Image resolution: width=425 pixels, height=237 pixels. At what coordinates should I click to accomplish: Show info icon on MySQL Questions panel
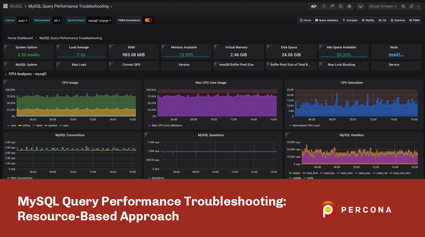146,134
